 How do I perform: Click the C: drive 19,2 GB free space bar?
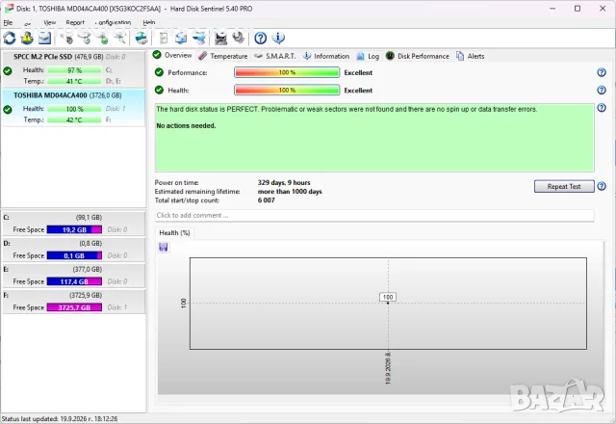74,229
